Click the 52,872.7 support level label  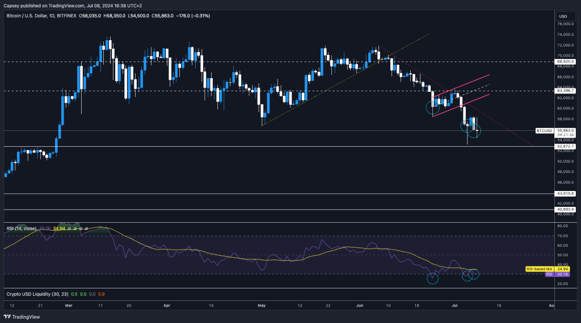(x=566, y=146)
